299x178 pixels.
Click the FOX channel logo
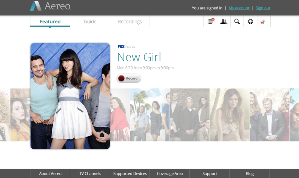(121, 46)
